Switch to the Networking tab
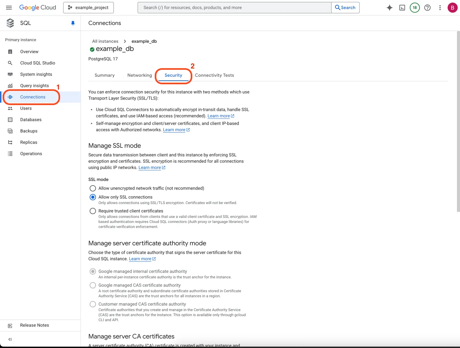 [139, 75]
